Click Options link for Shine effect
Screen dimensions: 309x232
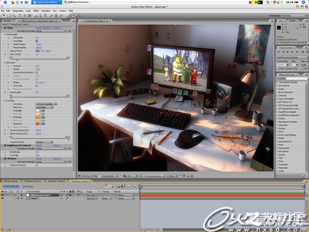[x=47, y=28]
